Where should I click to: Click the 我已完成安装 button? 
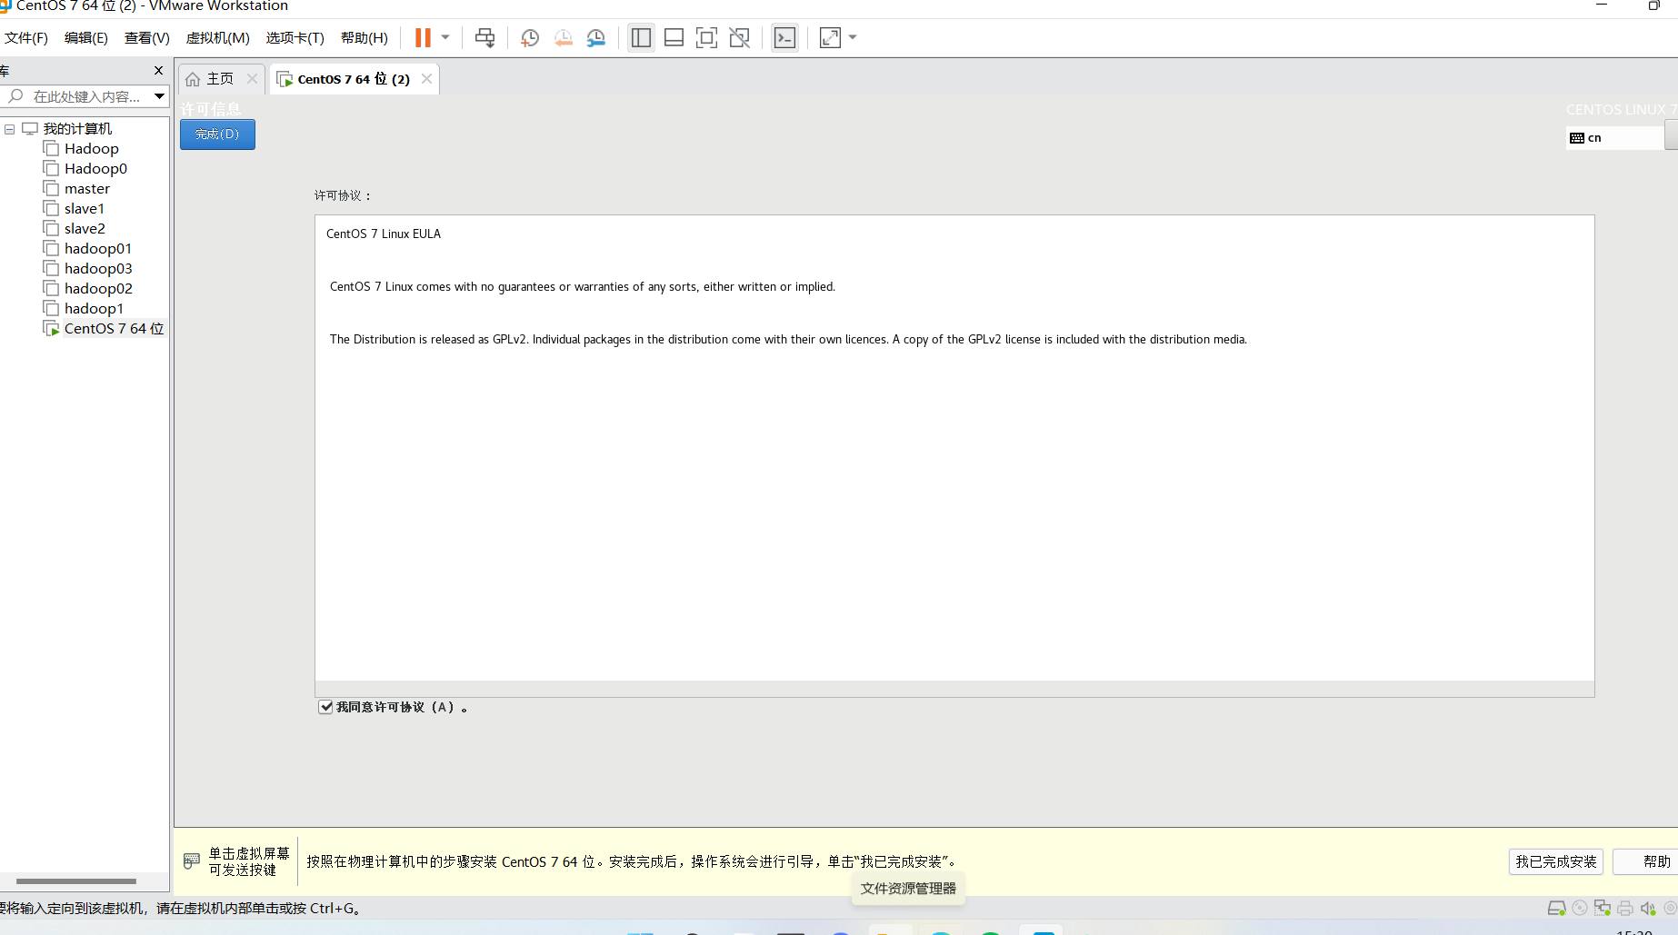[x=1556, y=861]
